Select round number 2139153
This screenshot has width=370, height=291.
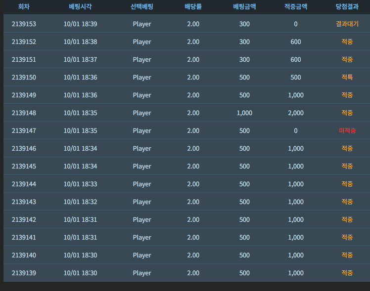pyautogui.click(x=24, y=24)
